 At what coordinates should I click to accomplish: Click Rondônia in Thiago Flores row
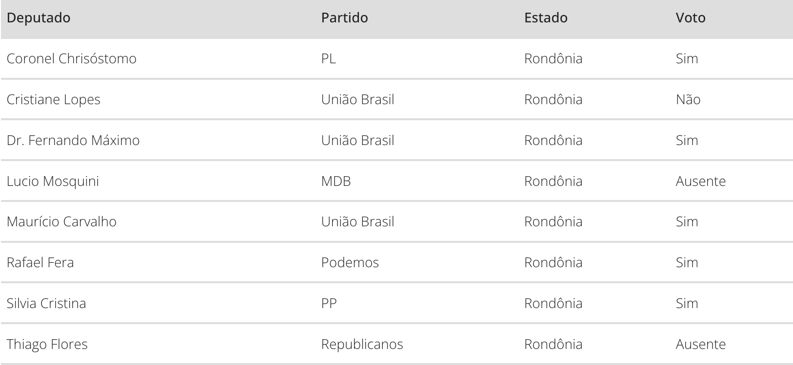tap(553, 345)
